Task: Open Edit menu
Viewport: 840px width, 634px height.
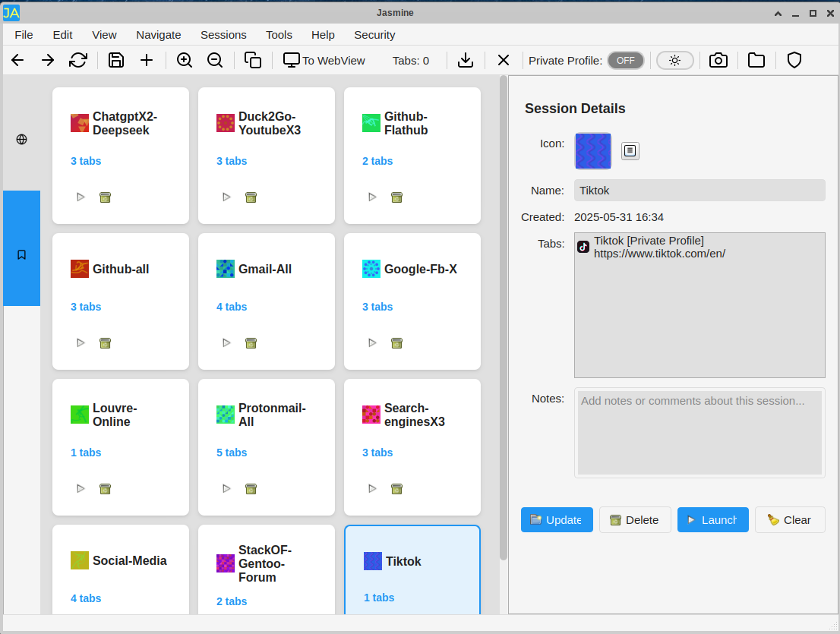Action: [x=63, y=35]
